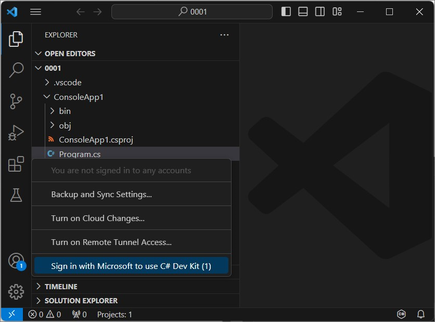Open the Explorer view in activity bar
Image resolution: width=435 pixels, height=322 pixels.
16,39
